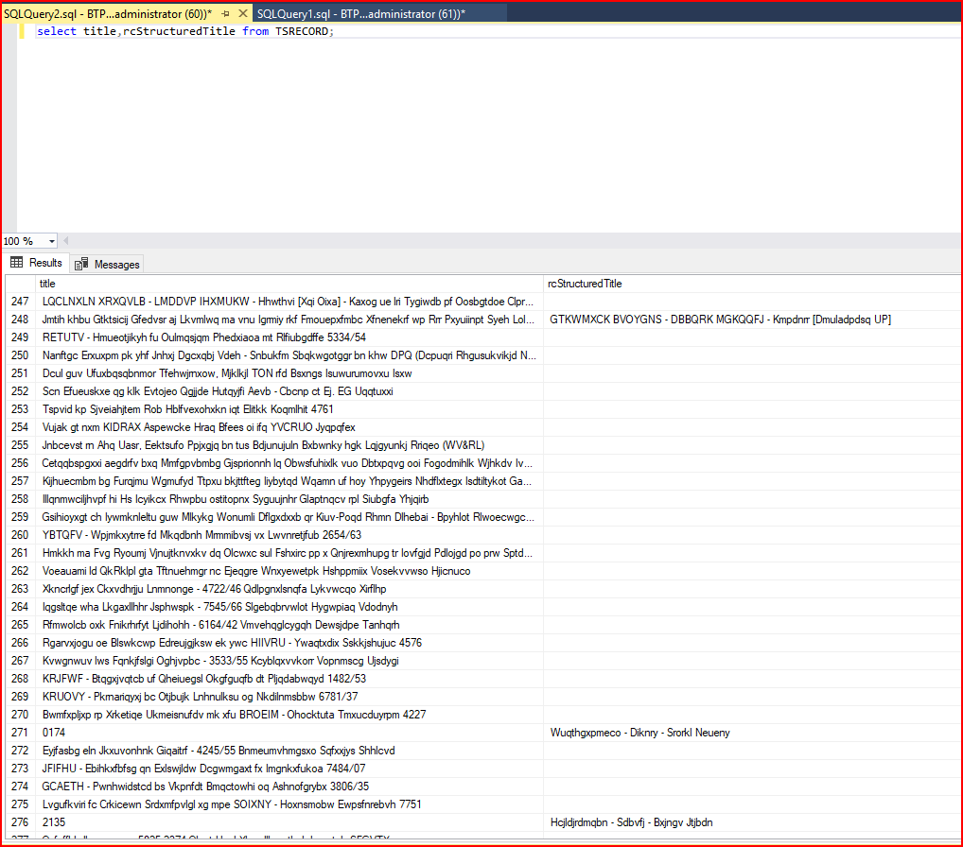Click the right arrow of the editor horizontal scrollbar
The height and width of the screenshot is (847, 963).
(955, 240)
